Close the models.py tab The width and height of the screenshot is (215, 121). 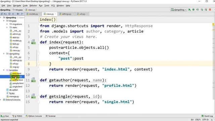pos(40,14)
